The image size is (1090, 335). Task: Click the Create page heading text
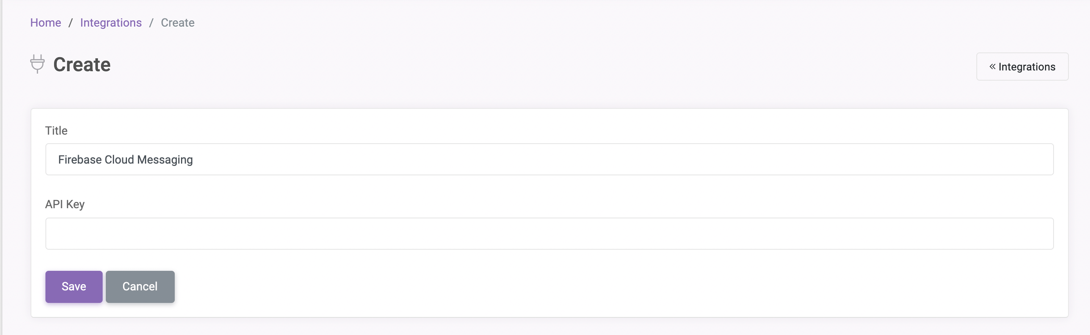tap(81, 65)
